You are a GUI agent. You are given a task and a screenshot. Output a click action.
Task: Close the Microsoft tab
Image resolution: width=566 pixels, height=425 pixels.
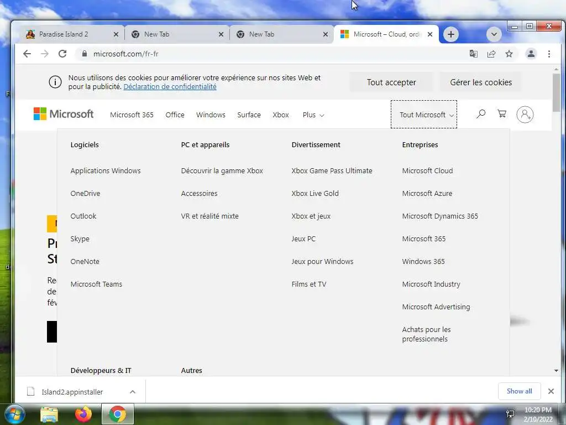tap(430, 34)
